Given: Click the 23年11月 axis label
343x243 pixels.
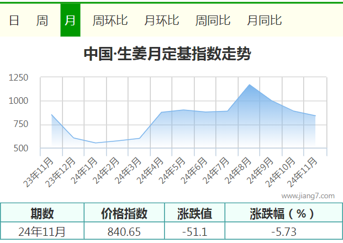Looking at the screenshot, I should point(39,172).
